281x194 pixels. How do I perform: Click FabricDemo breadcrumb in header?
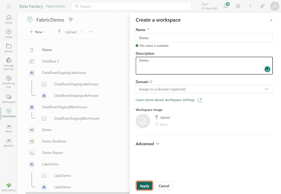tap(56, 6)
